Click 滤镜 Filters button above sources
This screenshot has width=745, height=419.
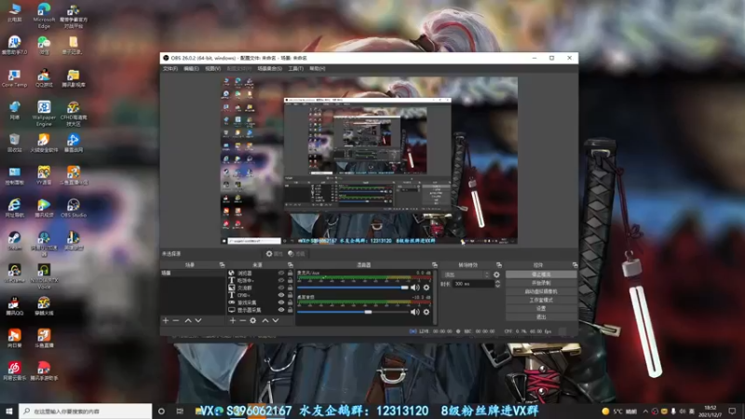pos(296,254)
